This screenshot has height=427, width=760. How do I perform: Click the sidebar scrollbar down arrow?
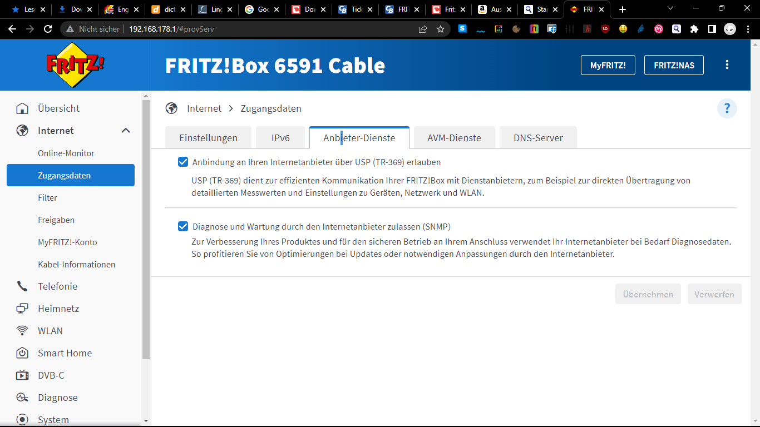(x=146, y=421)
